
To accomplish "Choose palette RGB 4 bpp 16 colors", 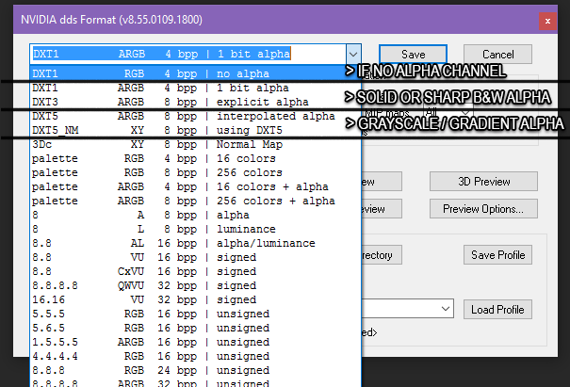I will [196, 159].
